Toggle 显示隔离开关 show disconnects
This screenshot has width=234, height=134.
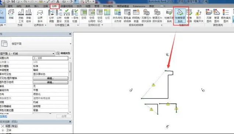pyautogui.click(x=199, y=16)
